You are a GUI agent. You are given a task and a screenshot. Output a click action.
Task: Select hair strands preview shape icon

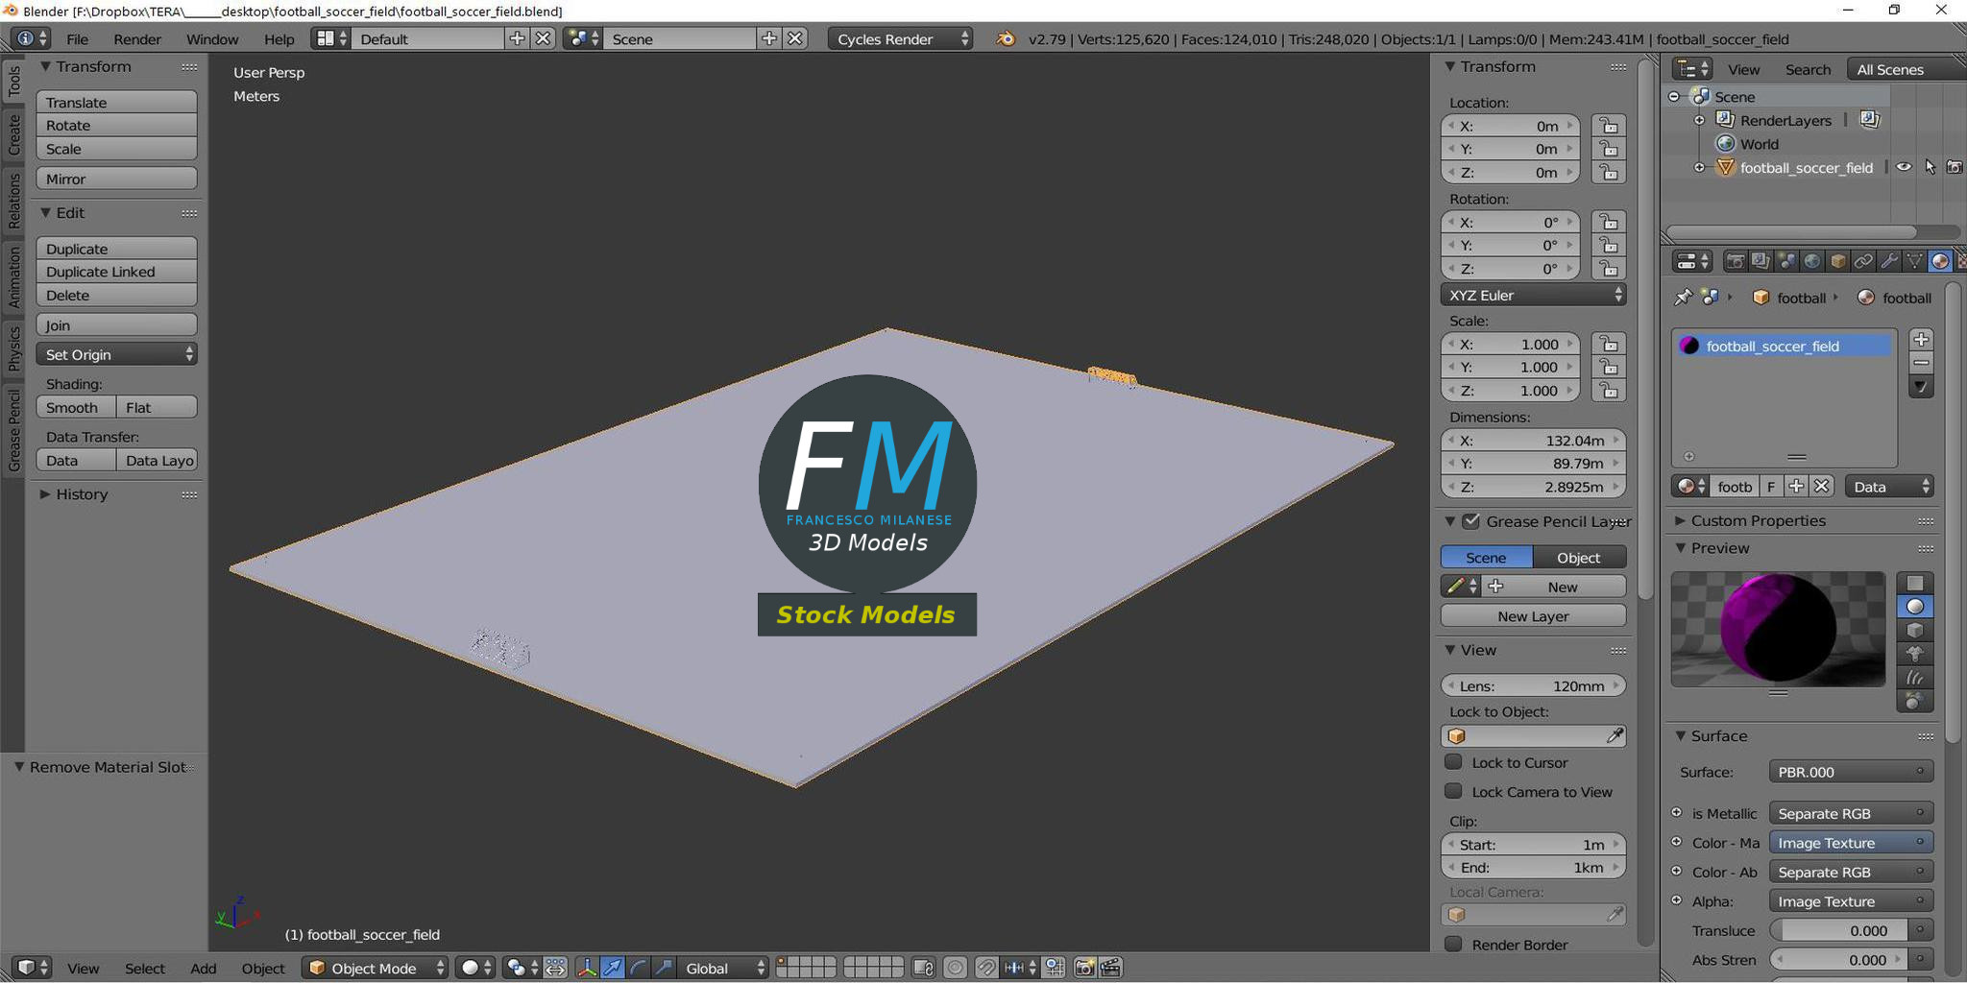click(x=1914, y=678)
